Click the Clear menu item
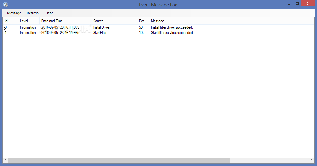This screenshot has height=166, width=317. [x=48, y=13]
